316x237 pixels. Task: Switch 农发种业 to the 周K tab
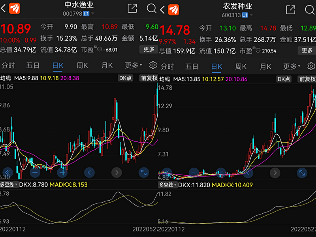(241, 66)
